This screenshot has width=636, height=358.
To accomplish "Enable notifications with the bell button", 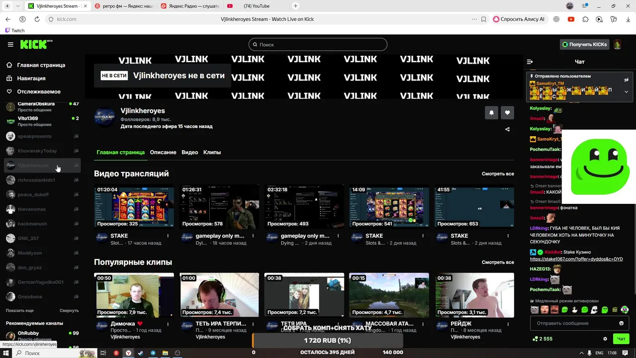I will click(x=491, y=113).
